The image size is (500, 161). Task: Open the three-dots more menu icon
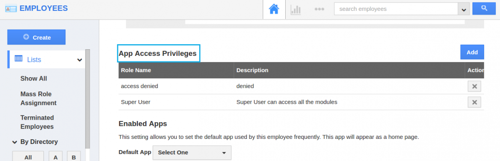[319, 9]
